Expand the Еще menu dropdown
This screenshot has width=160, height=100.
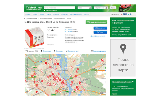tap(87, 14)
